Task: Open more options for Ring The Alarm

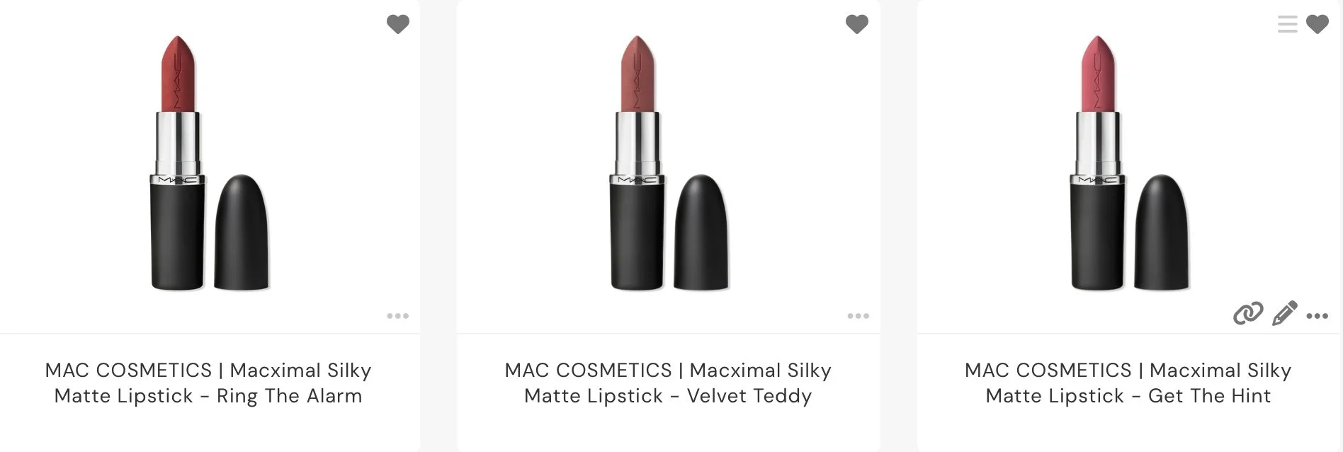Action: [398, 316]
